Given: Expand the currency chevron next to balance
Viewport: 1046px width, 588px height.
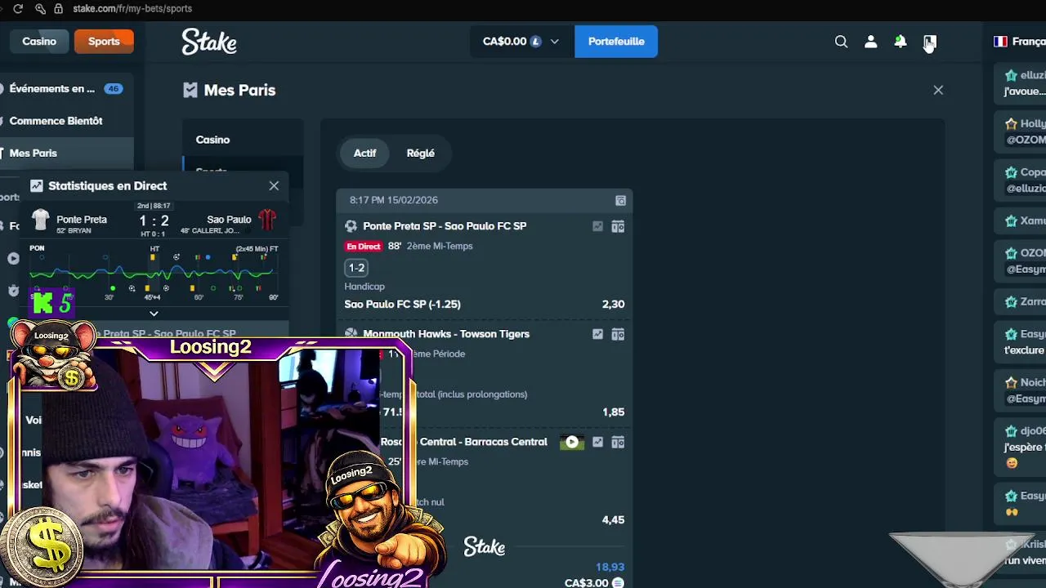Looking at the screenshot, I should point(555,42).
